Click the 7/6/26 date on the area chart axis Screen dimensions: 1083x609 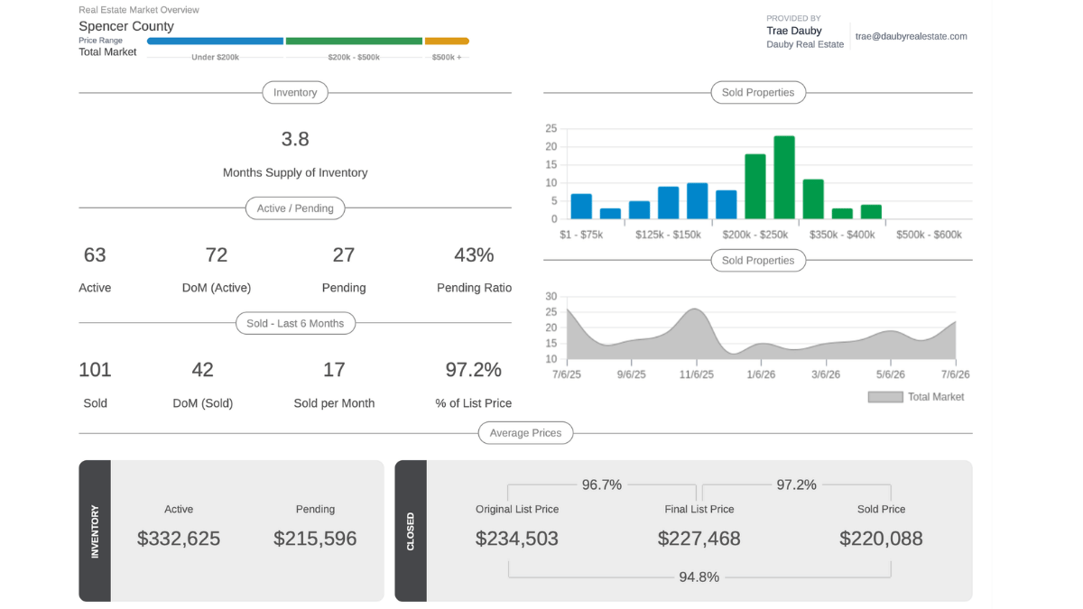[955, 374]
